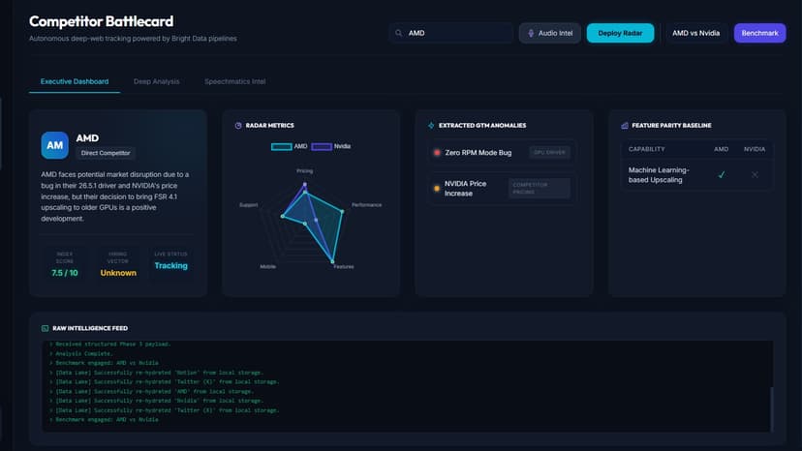Click the AMD vs Nvidia comparison field

(695, 33)
